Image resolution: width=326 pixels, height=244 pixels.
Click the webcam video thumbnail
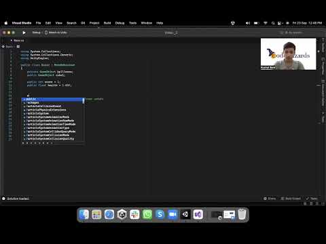(x=288, y=54)
